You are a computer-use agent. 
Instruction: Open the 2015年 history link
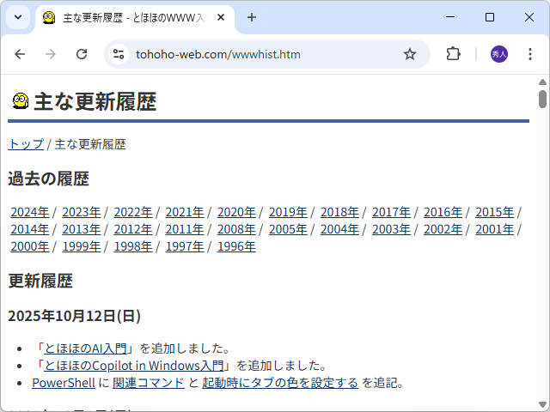point(495,212)
